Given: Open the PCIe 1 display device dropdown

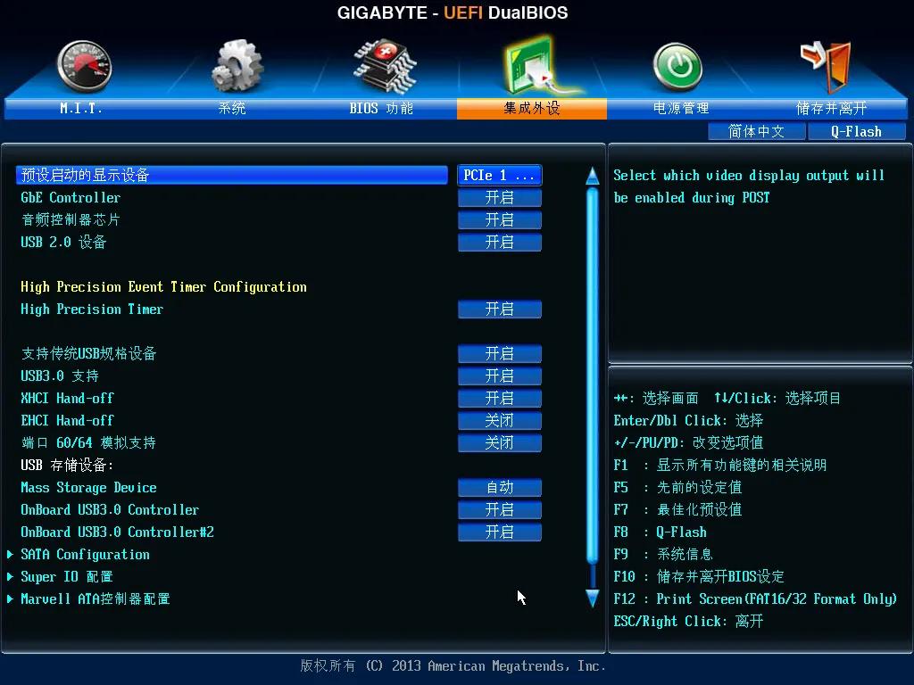Looking at the screenshot, I should pos(500,176).
